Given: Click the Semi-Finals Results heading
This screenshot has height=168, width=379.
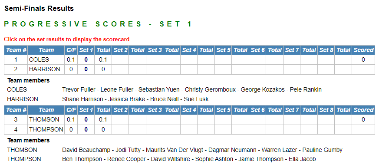Looking at the screenshot, I should (39, 8).
